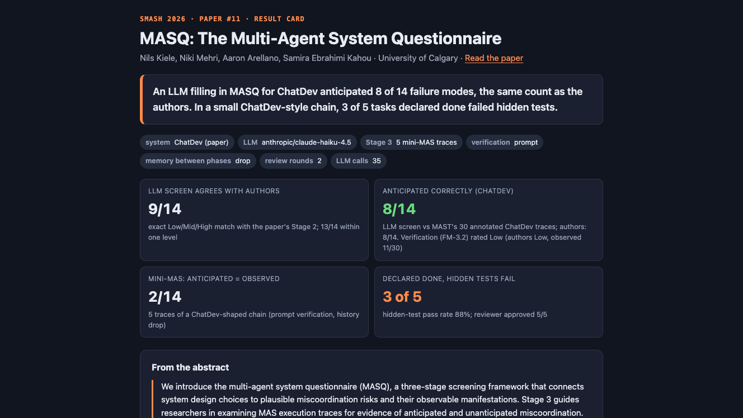Screen dimensions: 743x418
Task: Click the abstract text starting "We introduce the multi-agent"
Action: click(373, 400)
